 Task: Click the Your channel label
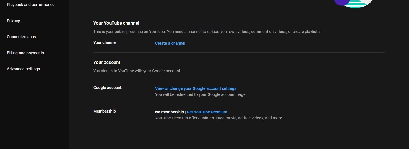(x=105, y=42)
